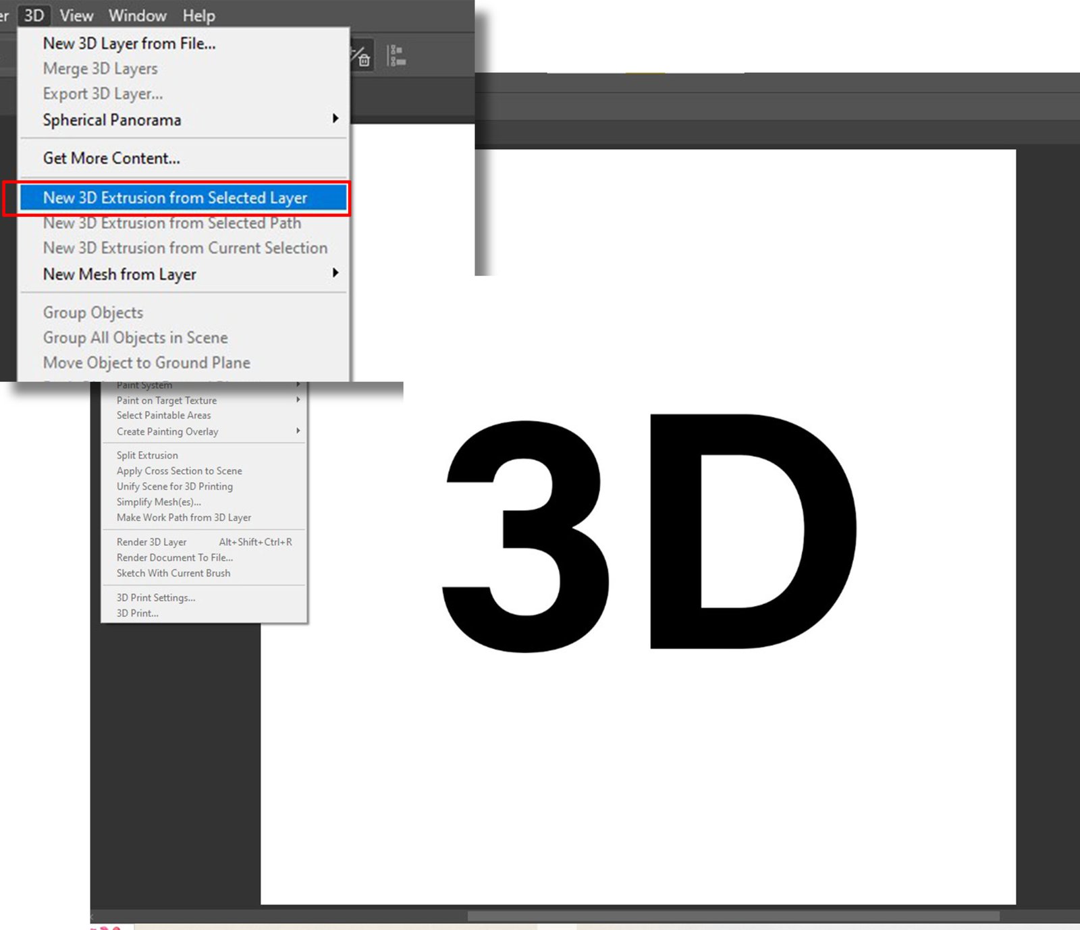Expand the Spherical Panorama submenu
Screen dimensions: 1080x930
point(183,119)
